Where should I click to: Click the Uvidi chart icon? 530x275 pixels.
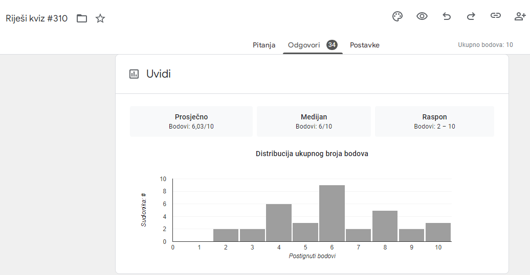tap(134, 74)
